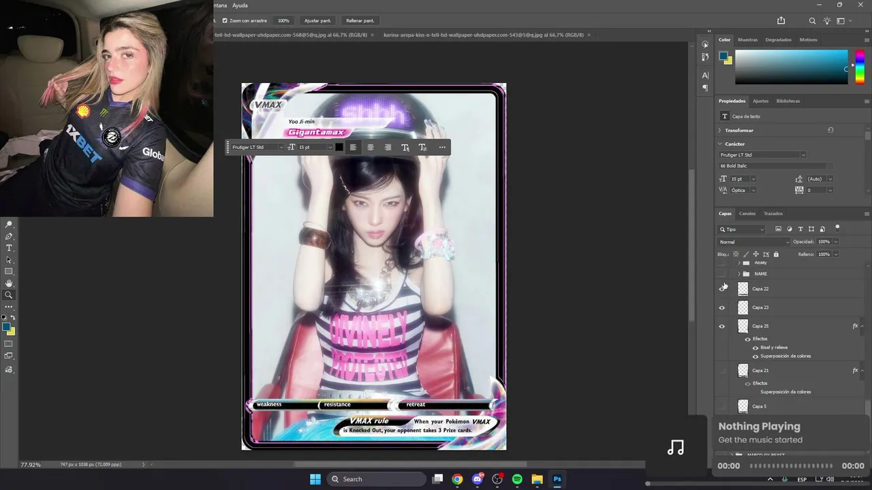Hide layer Capa 23
This screenshot has height=490, width=872.
click(x=722, y=308)
